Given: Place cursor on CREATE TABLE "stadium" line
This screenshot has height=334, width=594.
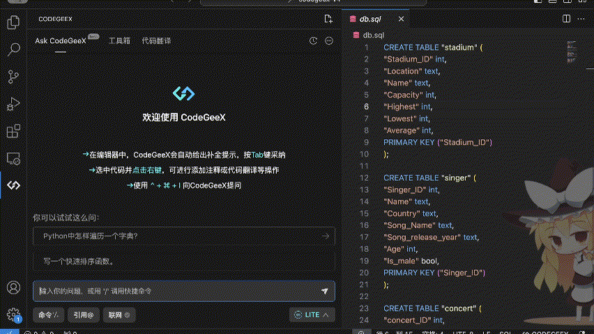Looking at the screenshot, I should (433, 47).
